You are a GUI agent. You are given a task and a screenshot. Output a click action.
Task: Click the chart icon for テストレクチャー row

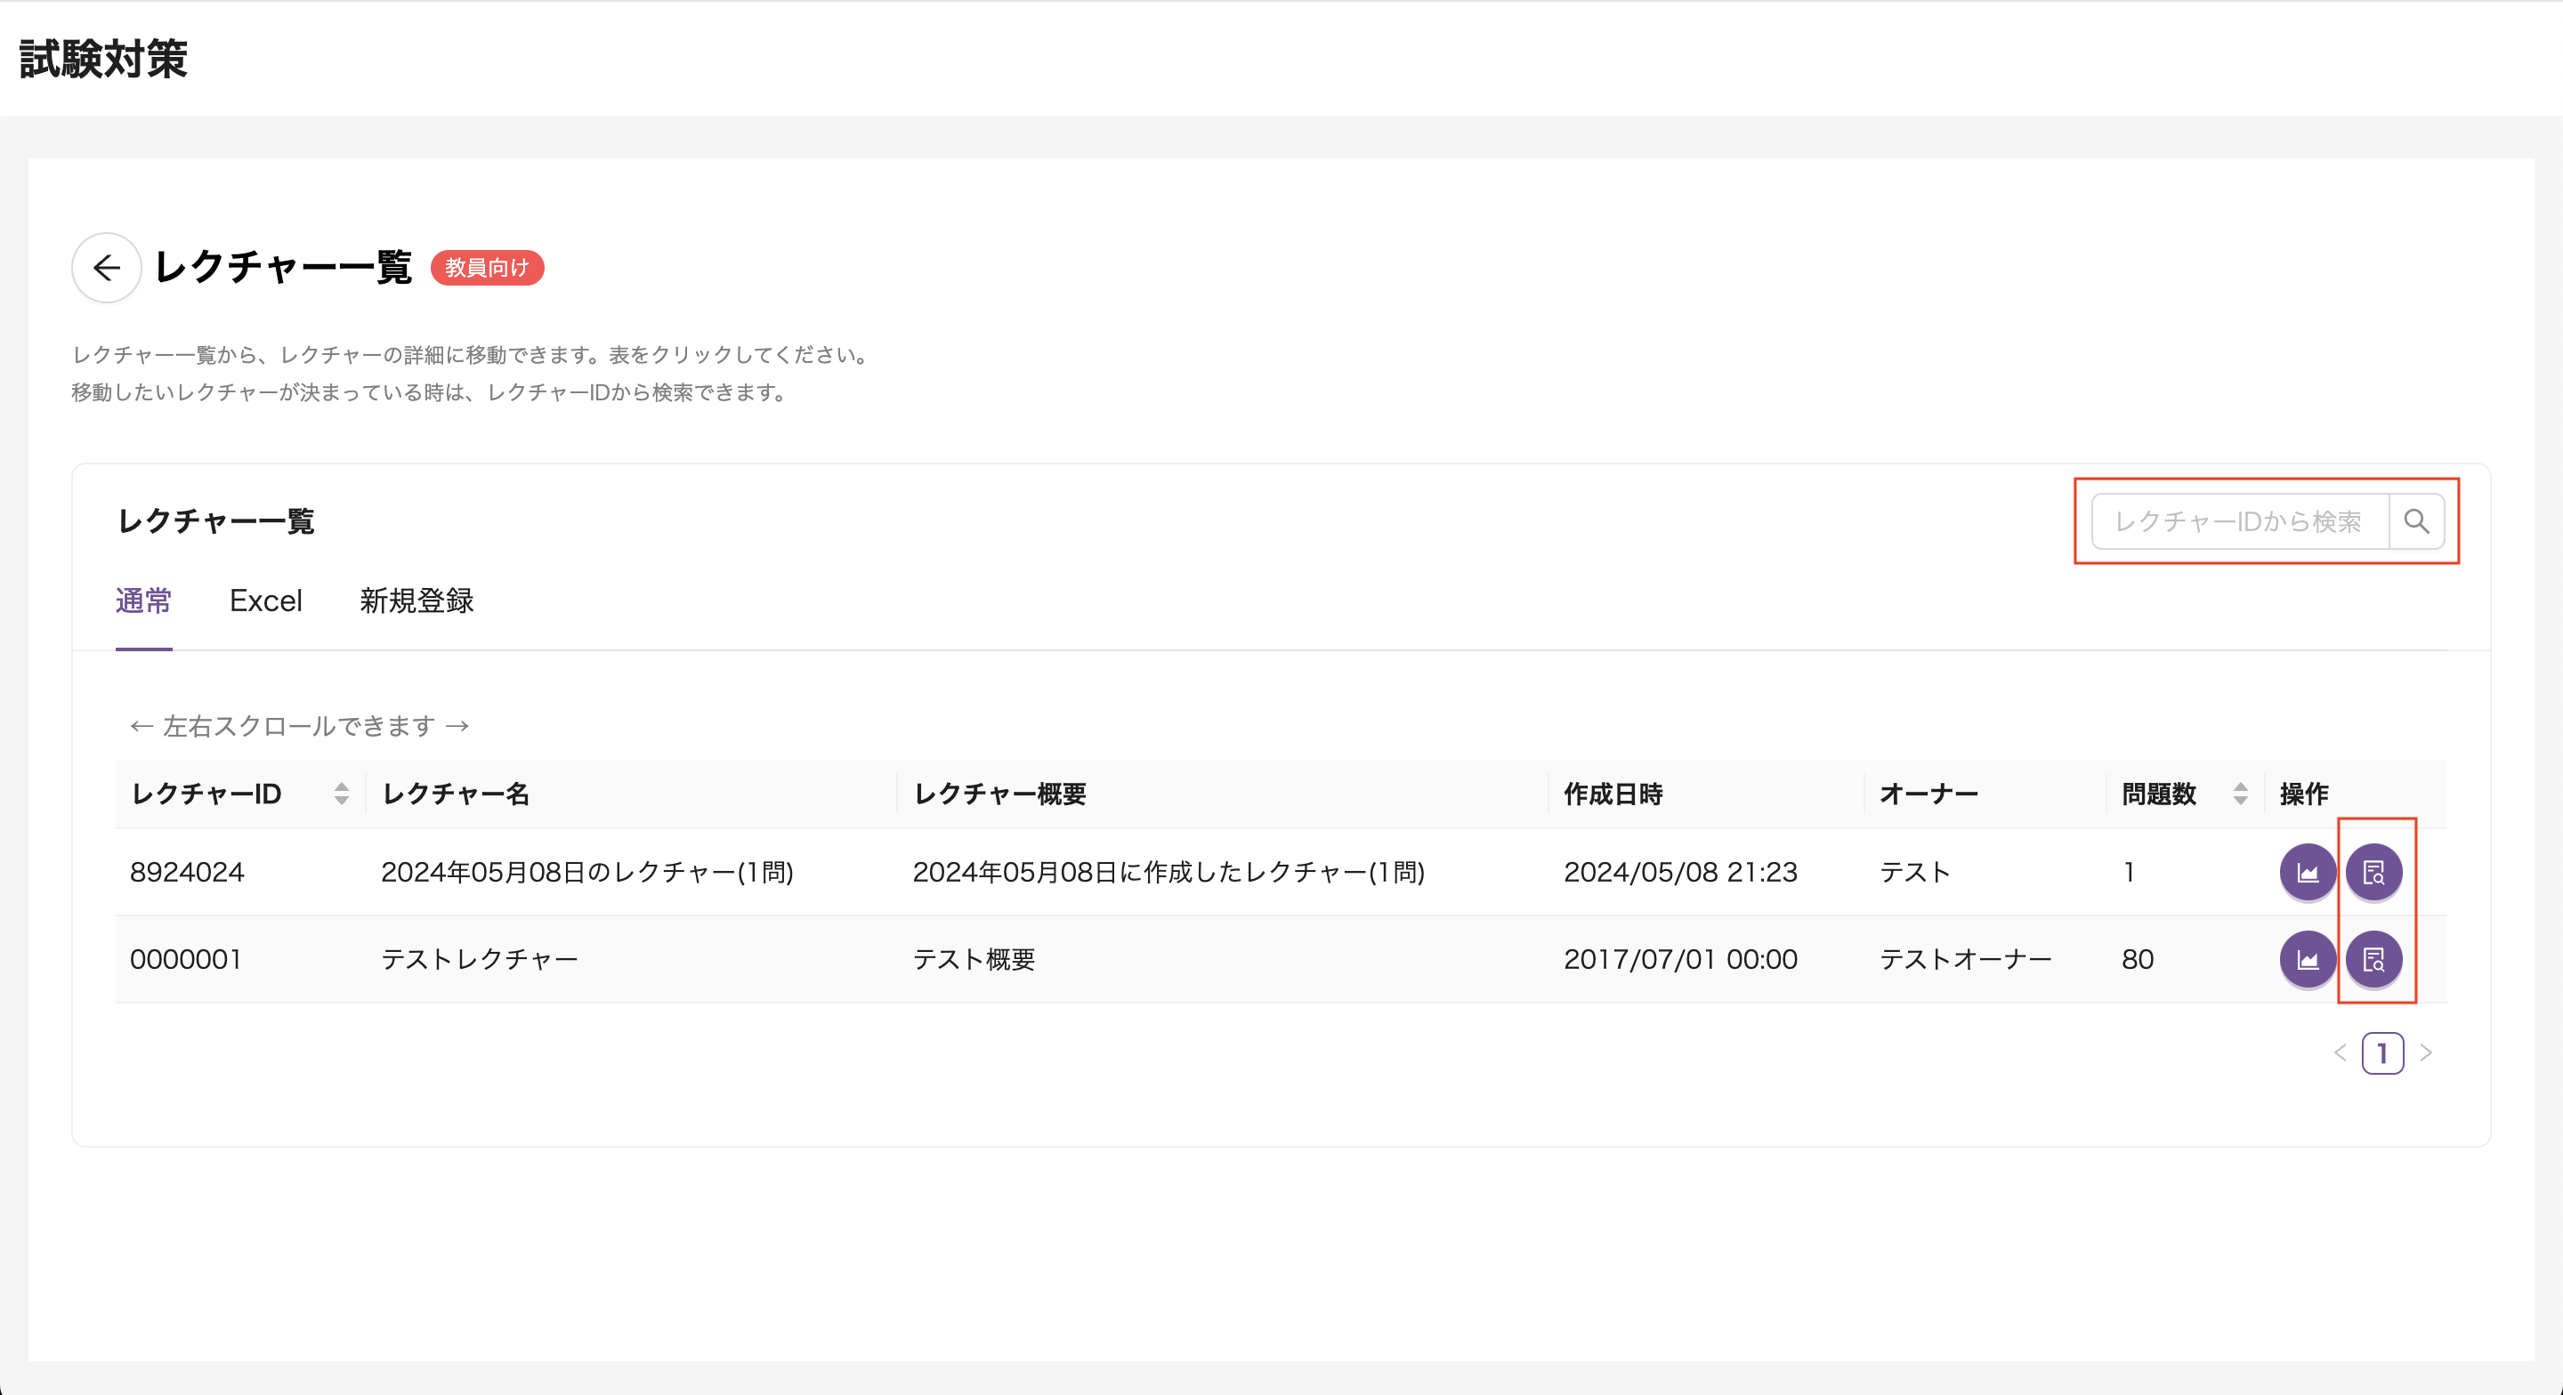click(x=2308, y=959)
